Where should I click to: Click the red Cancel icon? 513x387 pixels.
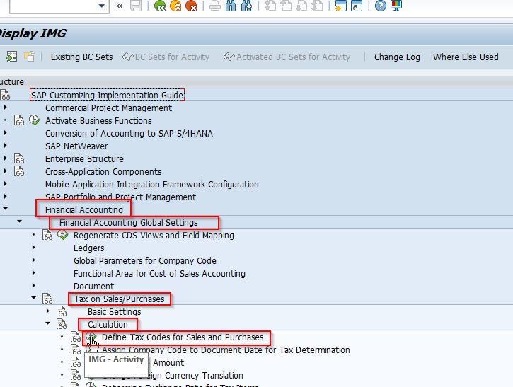click(191, 6)
